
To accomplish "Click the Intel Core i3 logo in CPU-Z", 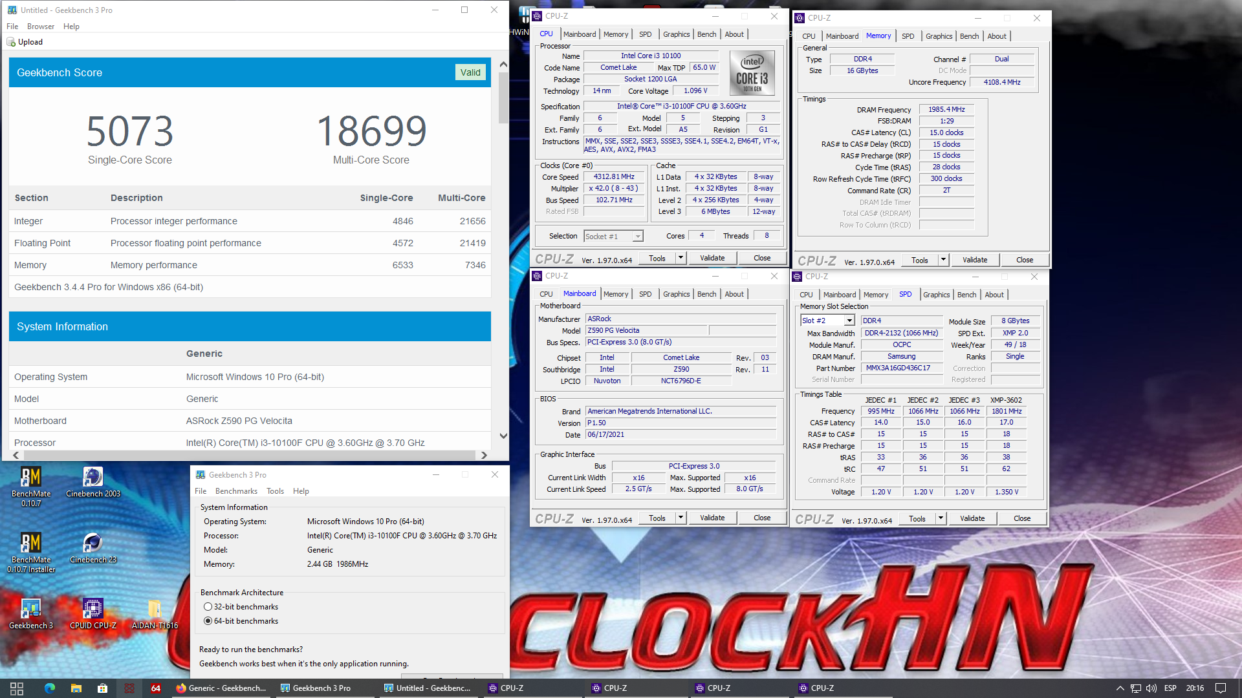I will click(x=752, y=72).
